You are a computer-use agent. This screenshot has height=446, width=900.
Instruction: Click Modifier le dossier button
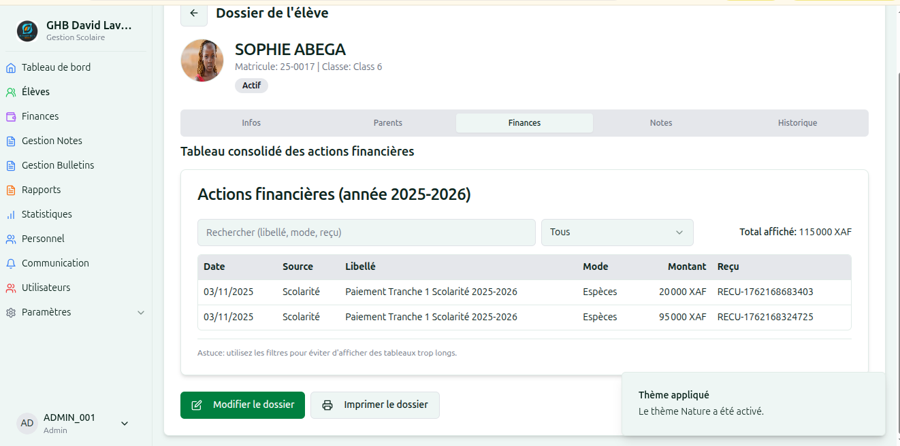tap(242, 405)
